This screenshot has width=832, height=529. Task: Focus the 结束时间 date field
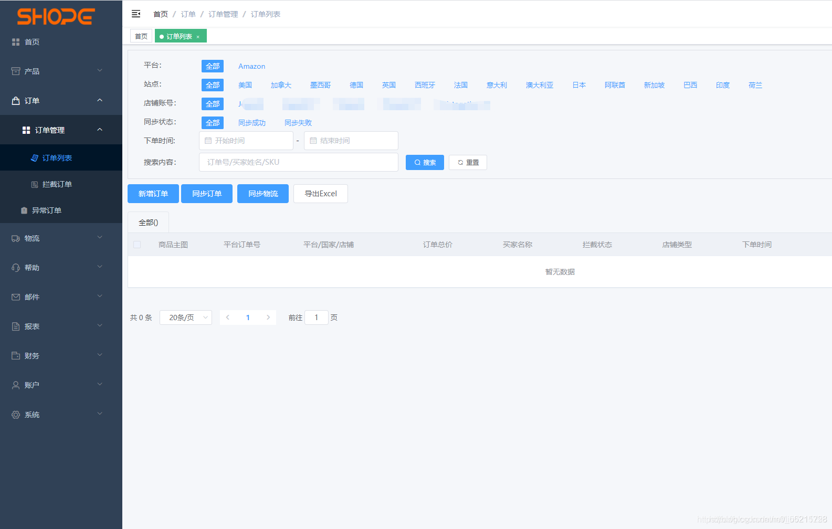click(351, 141)
